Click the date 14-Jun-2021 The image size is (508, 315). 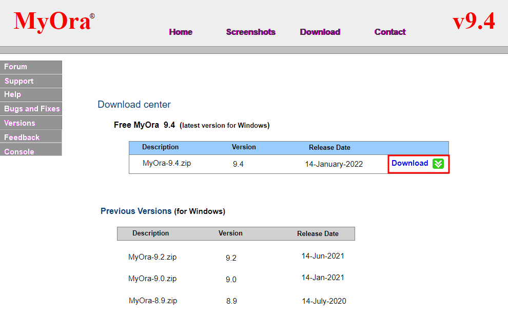[x=323, y=256]
